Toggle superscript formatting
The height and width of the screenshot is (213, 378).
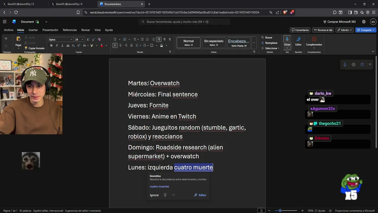(79, 46)
